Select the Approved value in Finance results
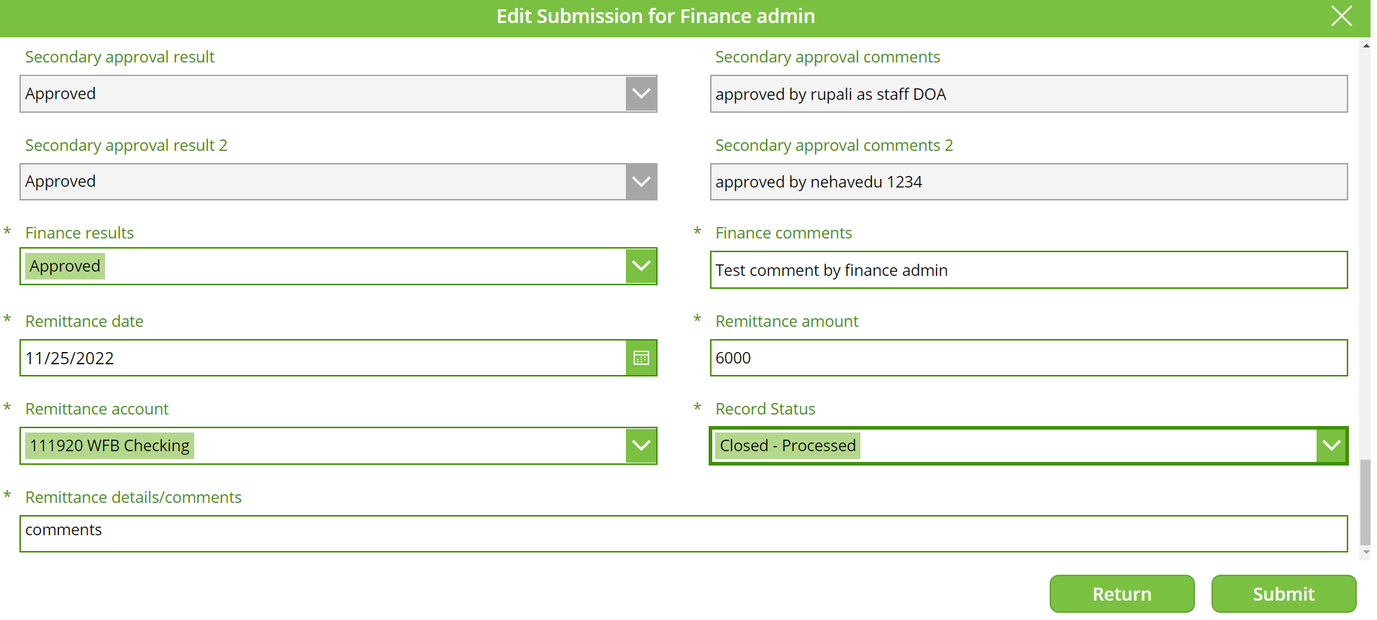Viewport: 1377px width, 620px height. tap(65, 267)
